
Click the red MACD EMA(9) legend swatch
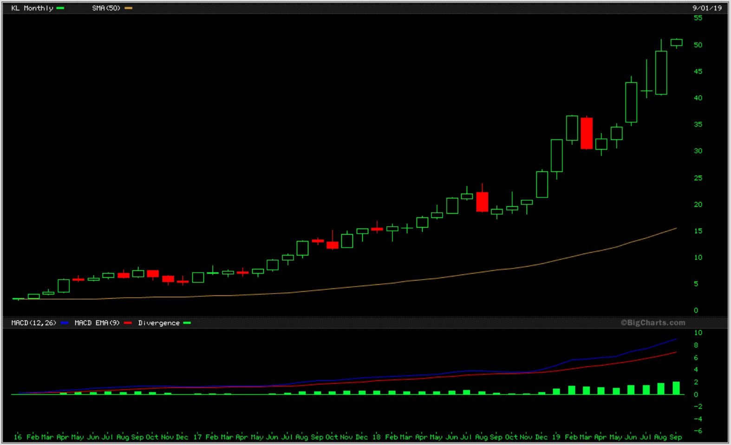coord(128,323)
